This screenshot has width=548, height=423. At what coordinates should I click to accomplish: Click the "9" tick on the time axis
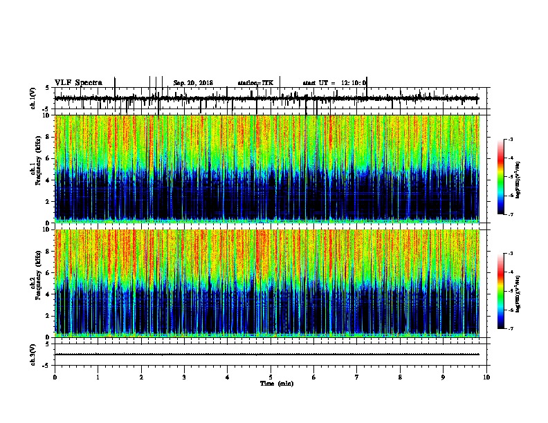coord(443,377)
